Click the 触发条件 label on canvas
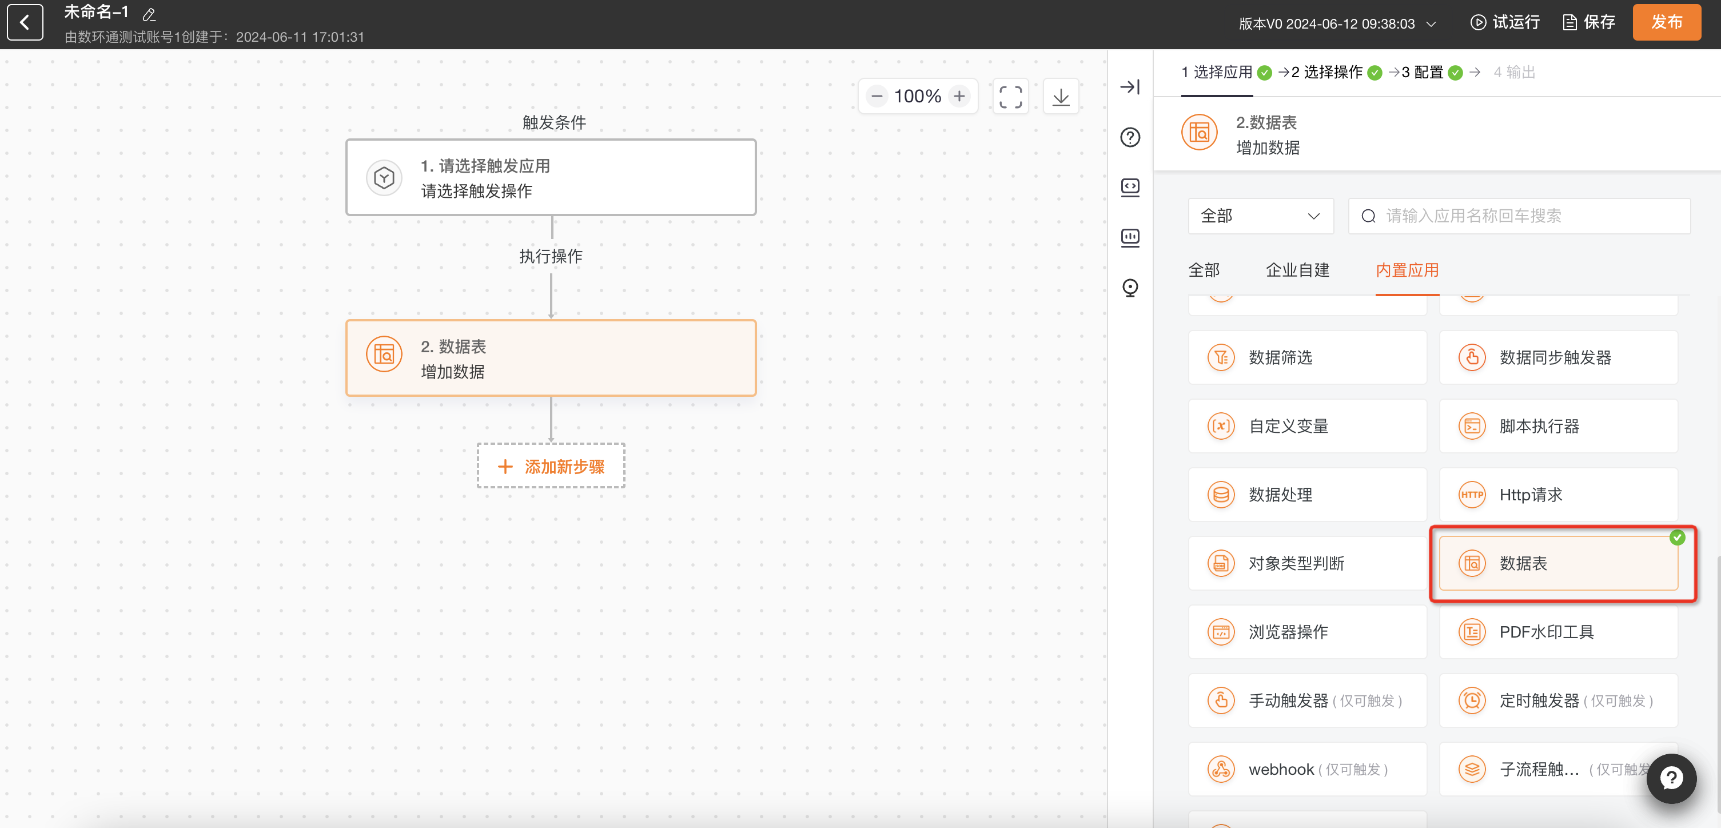Screen dimensions: 1721x828 coord(554,122)
